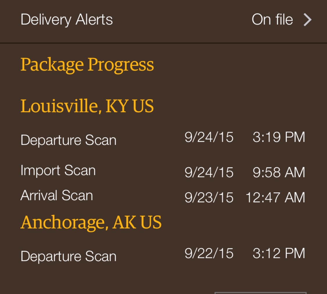Screen dimensions: 327x294
Task: Tap the 12:47 AM arrival time
Action: pos(275,198)
